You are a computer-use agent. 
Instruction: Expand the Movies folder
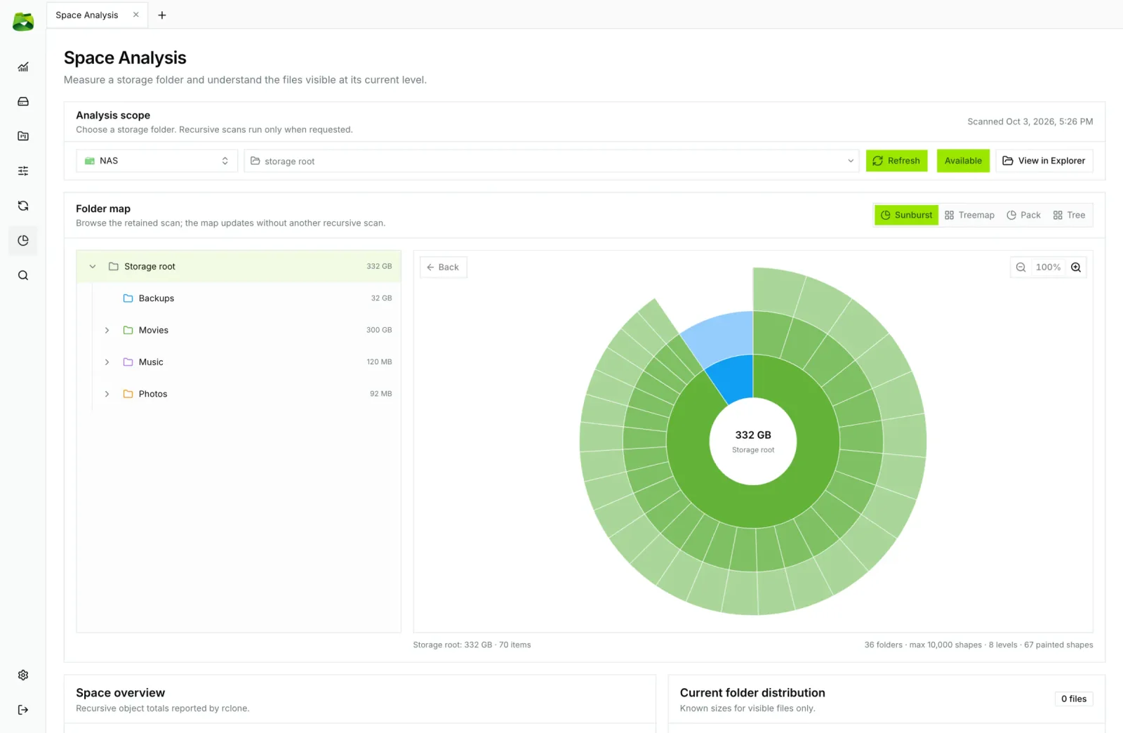pyautogui.click(x=107, y=330)
